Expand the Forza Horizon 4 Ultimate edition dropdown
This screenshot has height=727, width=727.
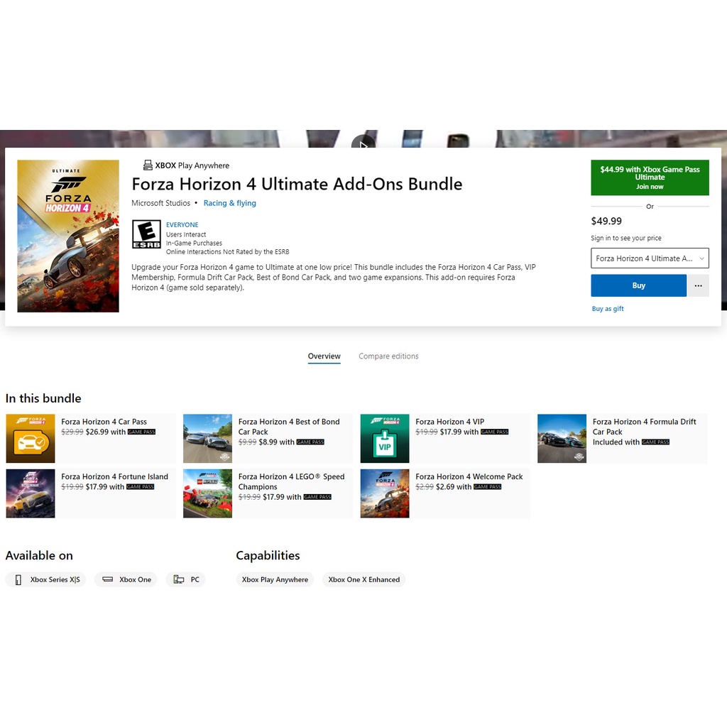click(x=650, y=258)
